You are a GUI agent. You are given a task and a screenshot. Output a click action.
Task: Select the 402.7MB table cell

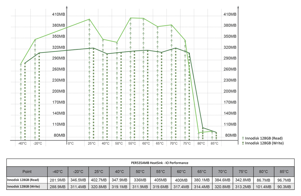99,180
